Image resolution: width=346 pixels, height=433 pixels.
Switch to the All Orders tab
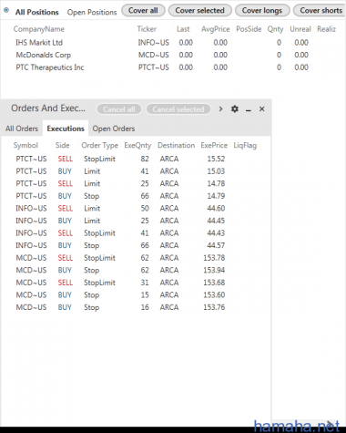[x=22, y=129]
